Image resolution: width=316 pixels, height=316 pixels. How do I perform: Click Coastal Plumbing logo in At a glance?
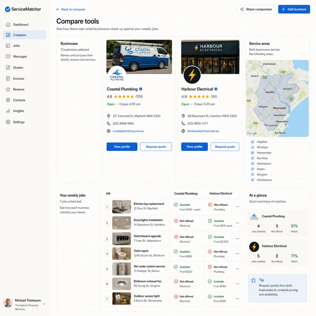254,216
